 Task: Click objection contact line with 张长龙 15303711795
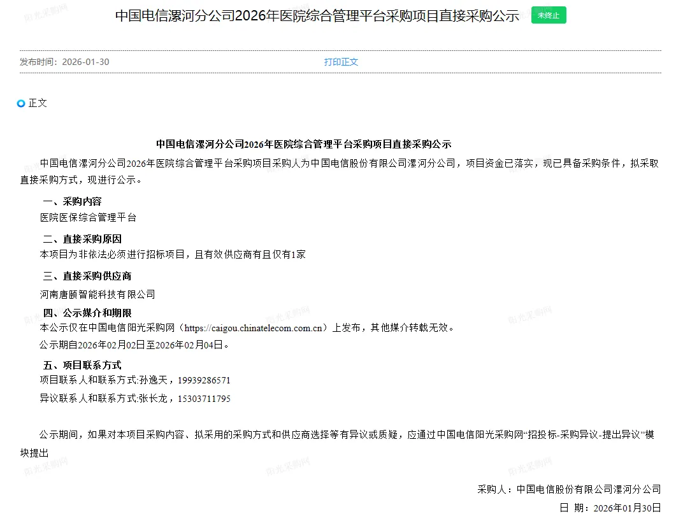135,399
